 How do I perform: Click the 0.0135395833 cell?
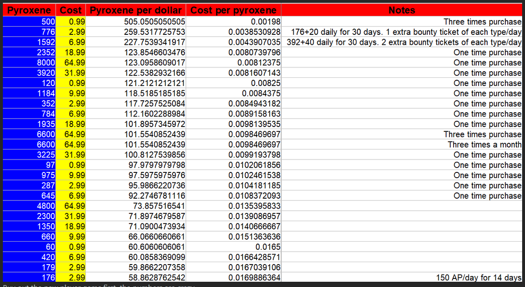tap(234, 206)
